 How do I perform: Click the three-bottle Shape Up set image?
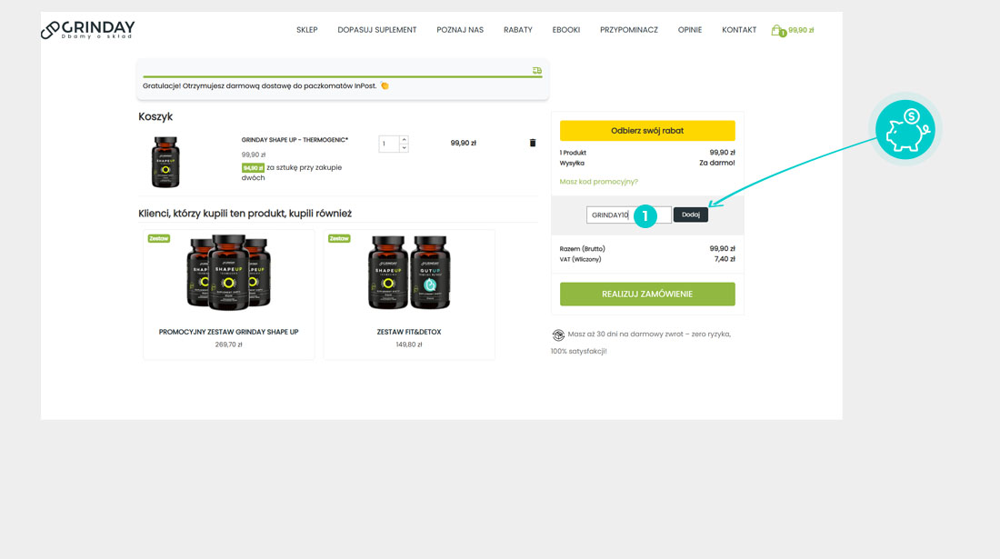(x=228, y=273)
